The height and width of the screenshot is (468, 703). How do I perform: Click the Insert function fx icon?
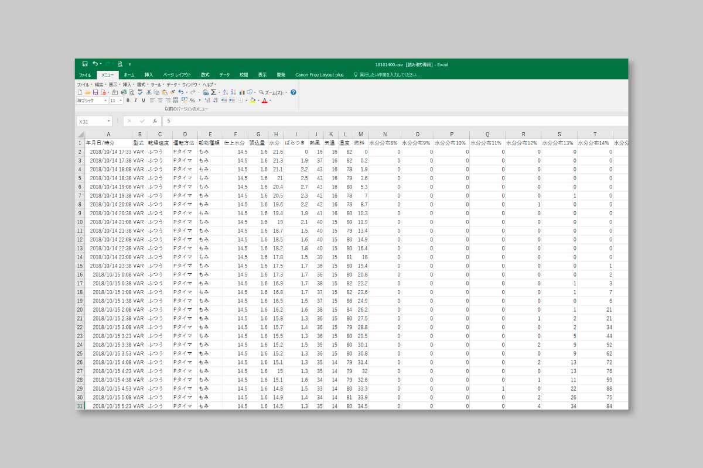[155, 121]
